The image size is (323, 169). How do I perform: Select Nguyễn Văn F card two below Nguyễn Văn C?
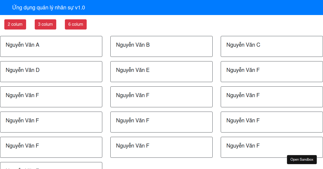click(272, 97)
